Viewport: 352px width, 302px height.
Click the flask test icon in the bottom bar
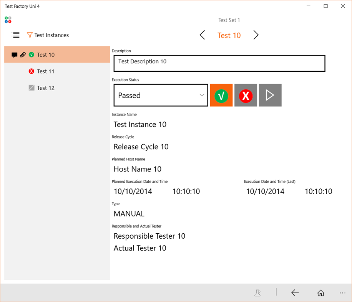coord(257,293)
